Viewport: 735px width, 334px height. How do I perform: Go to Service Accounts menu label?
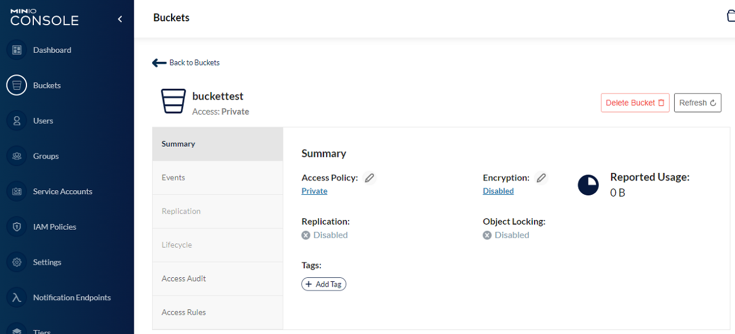[x=63, y=191]
